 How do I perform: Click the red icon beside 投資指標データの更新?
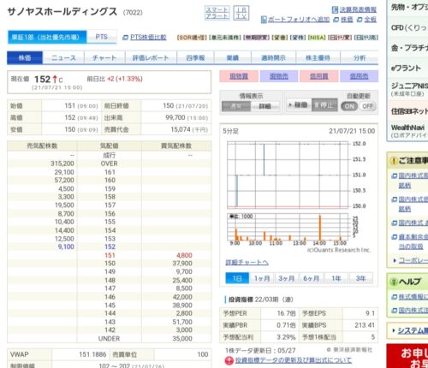[x=229, y=360]
